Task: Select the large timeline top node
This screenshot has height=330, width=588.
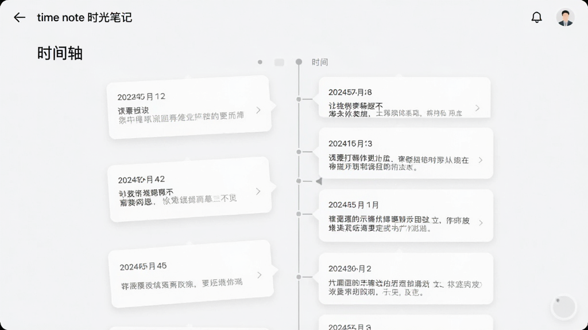Action: (x=299, y=62)
